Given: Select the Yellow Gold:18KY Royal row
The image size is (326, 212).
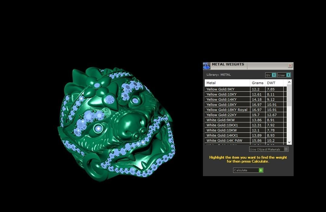Looking at the screenshot, I should (x=246, y=110).
